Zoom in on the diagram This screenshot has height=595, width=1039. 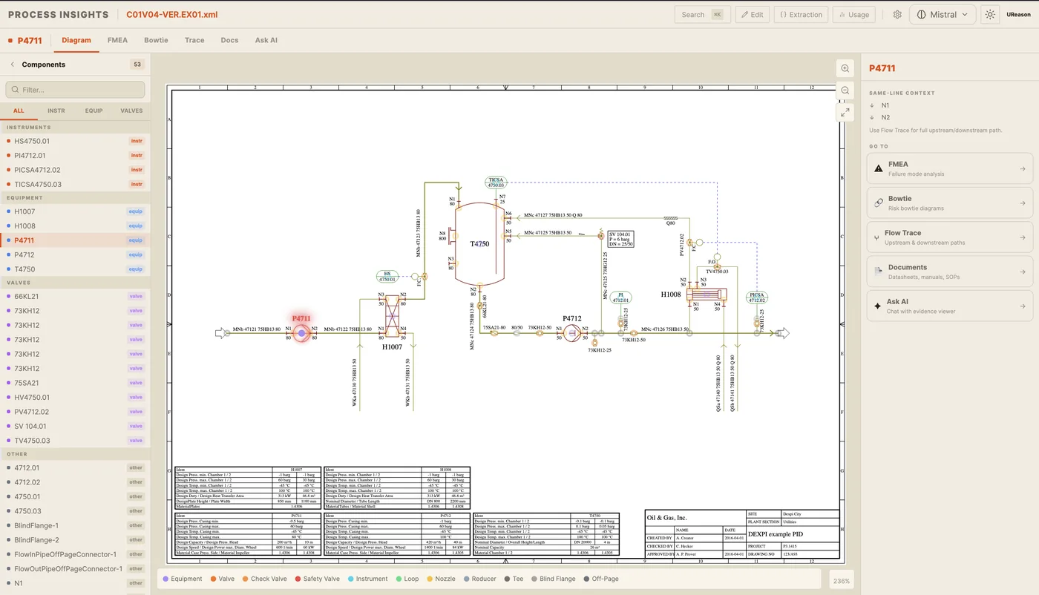845,68
